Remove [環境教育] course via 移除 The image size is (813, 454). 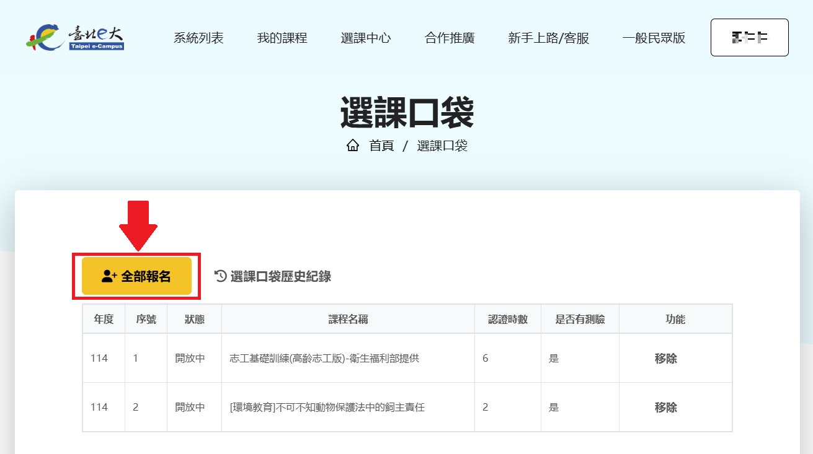click(666, 407)
